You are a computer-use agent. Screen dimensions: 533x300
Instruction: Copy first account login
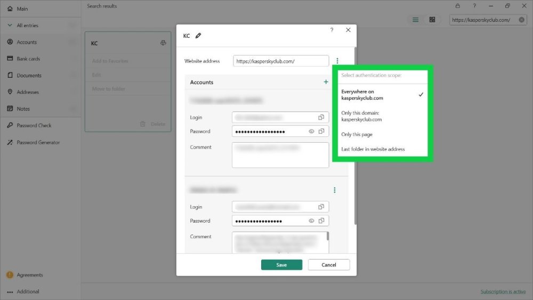tap(321, 117)
